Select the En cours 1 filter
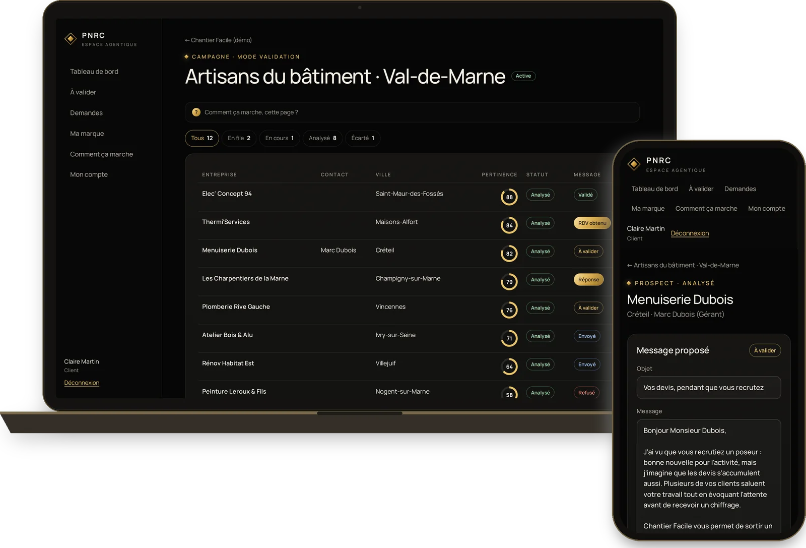Viewport: 806px width, 548px height. (x=280, y=138)
